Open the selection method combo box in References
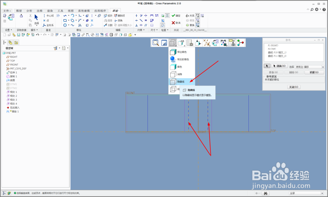The image size is (328, 197). (310, 67)
